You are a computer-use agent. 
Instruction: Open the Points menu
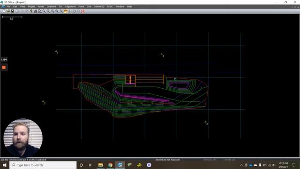41,7
